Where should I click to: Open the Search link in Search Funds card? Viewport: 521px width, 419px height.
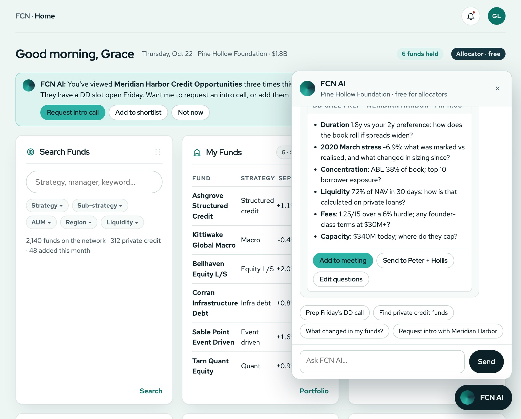coord(151,391)
